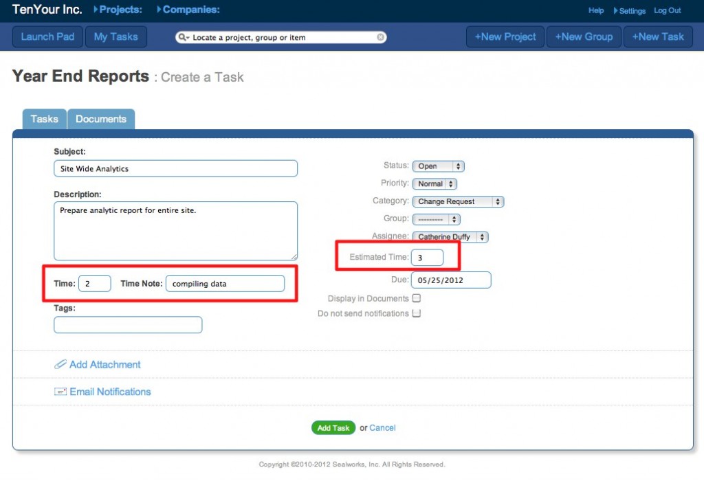Click the paperclip Add Attachment icon
The image size is (704, 481).
(60, 365)
